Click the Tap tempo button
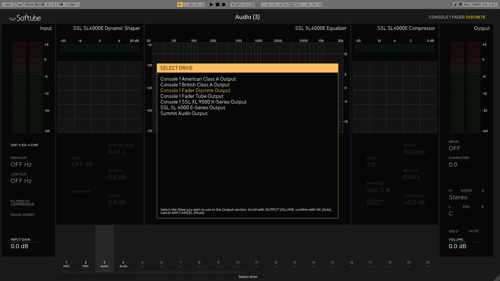Screen dimensions: 500x281 [20, 4]
